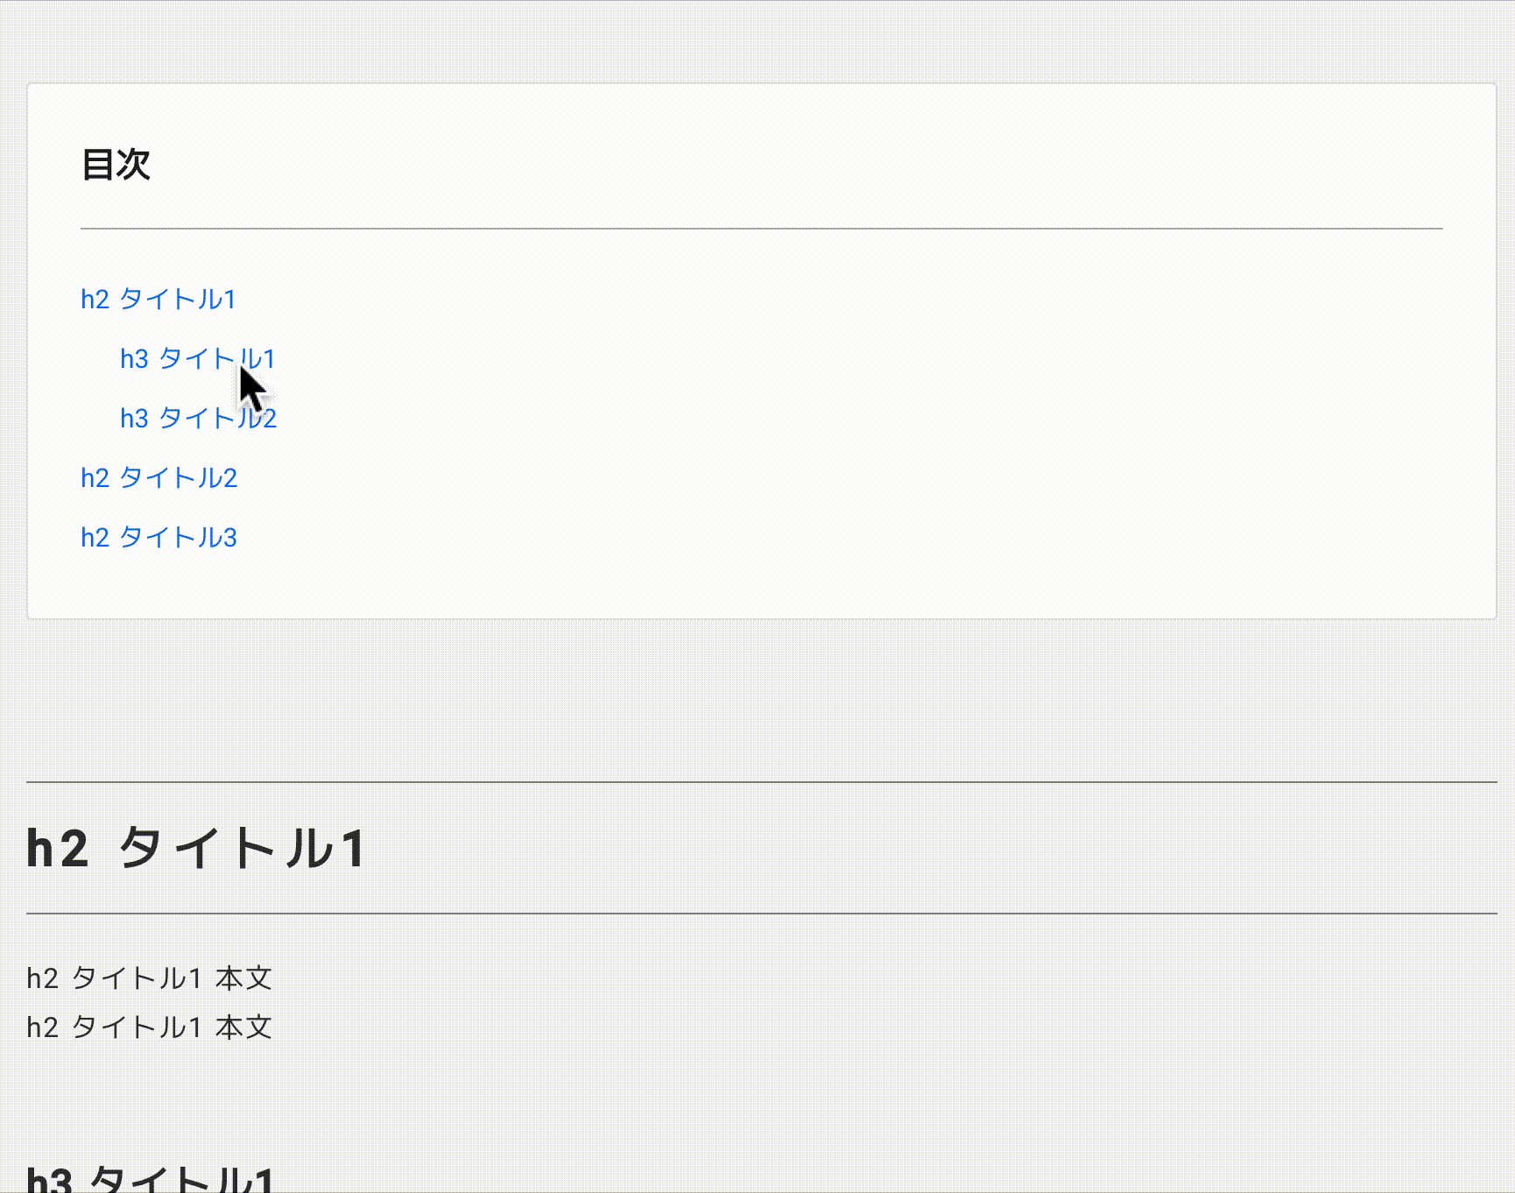Click the divider below the h2 タイトル1 heading
The height and width of the screenshot is (1193, 1515).
(x=757, y=911)
